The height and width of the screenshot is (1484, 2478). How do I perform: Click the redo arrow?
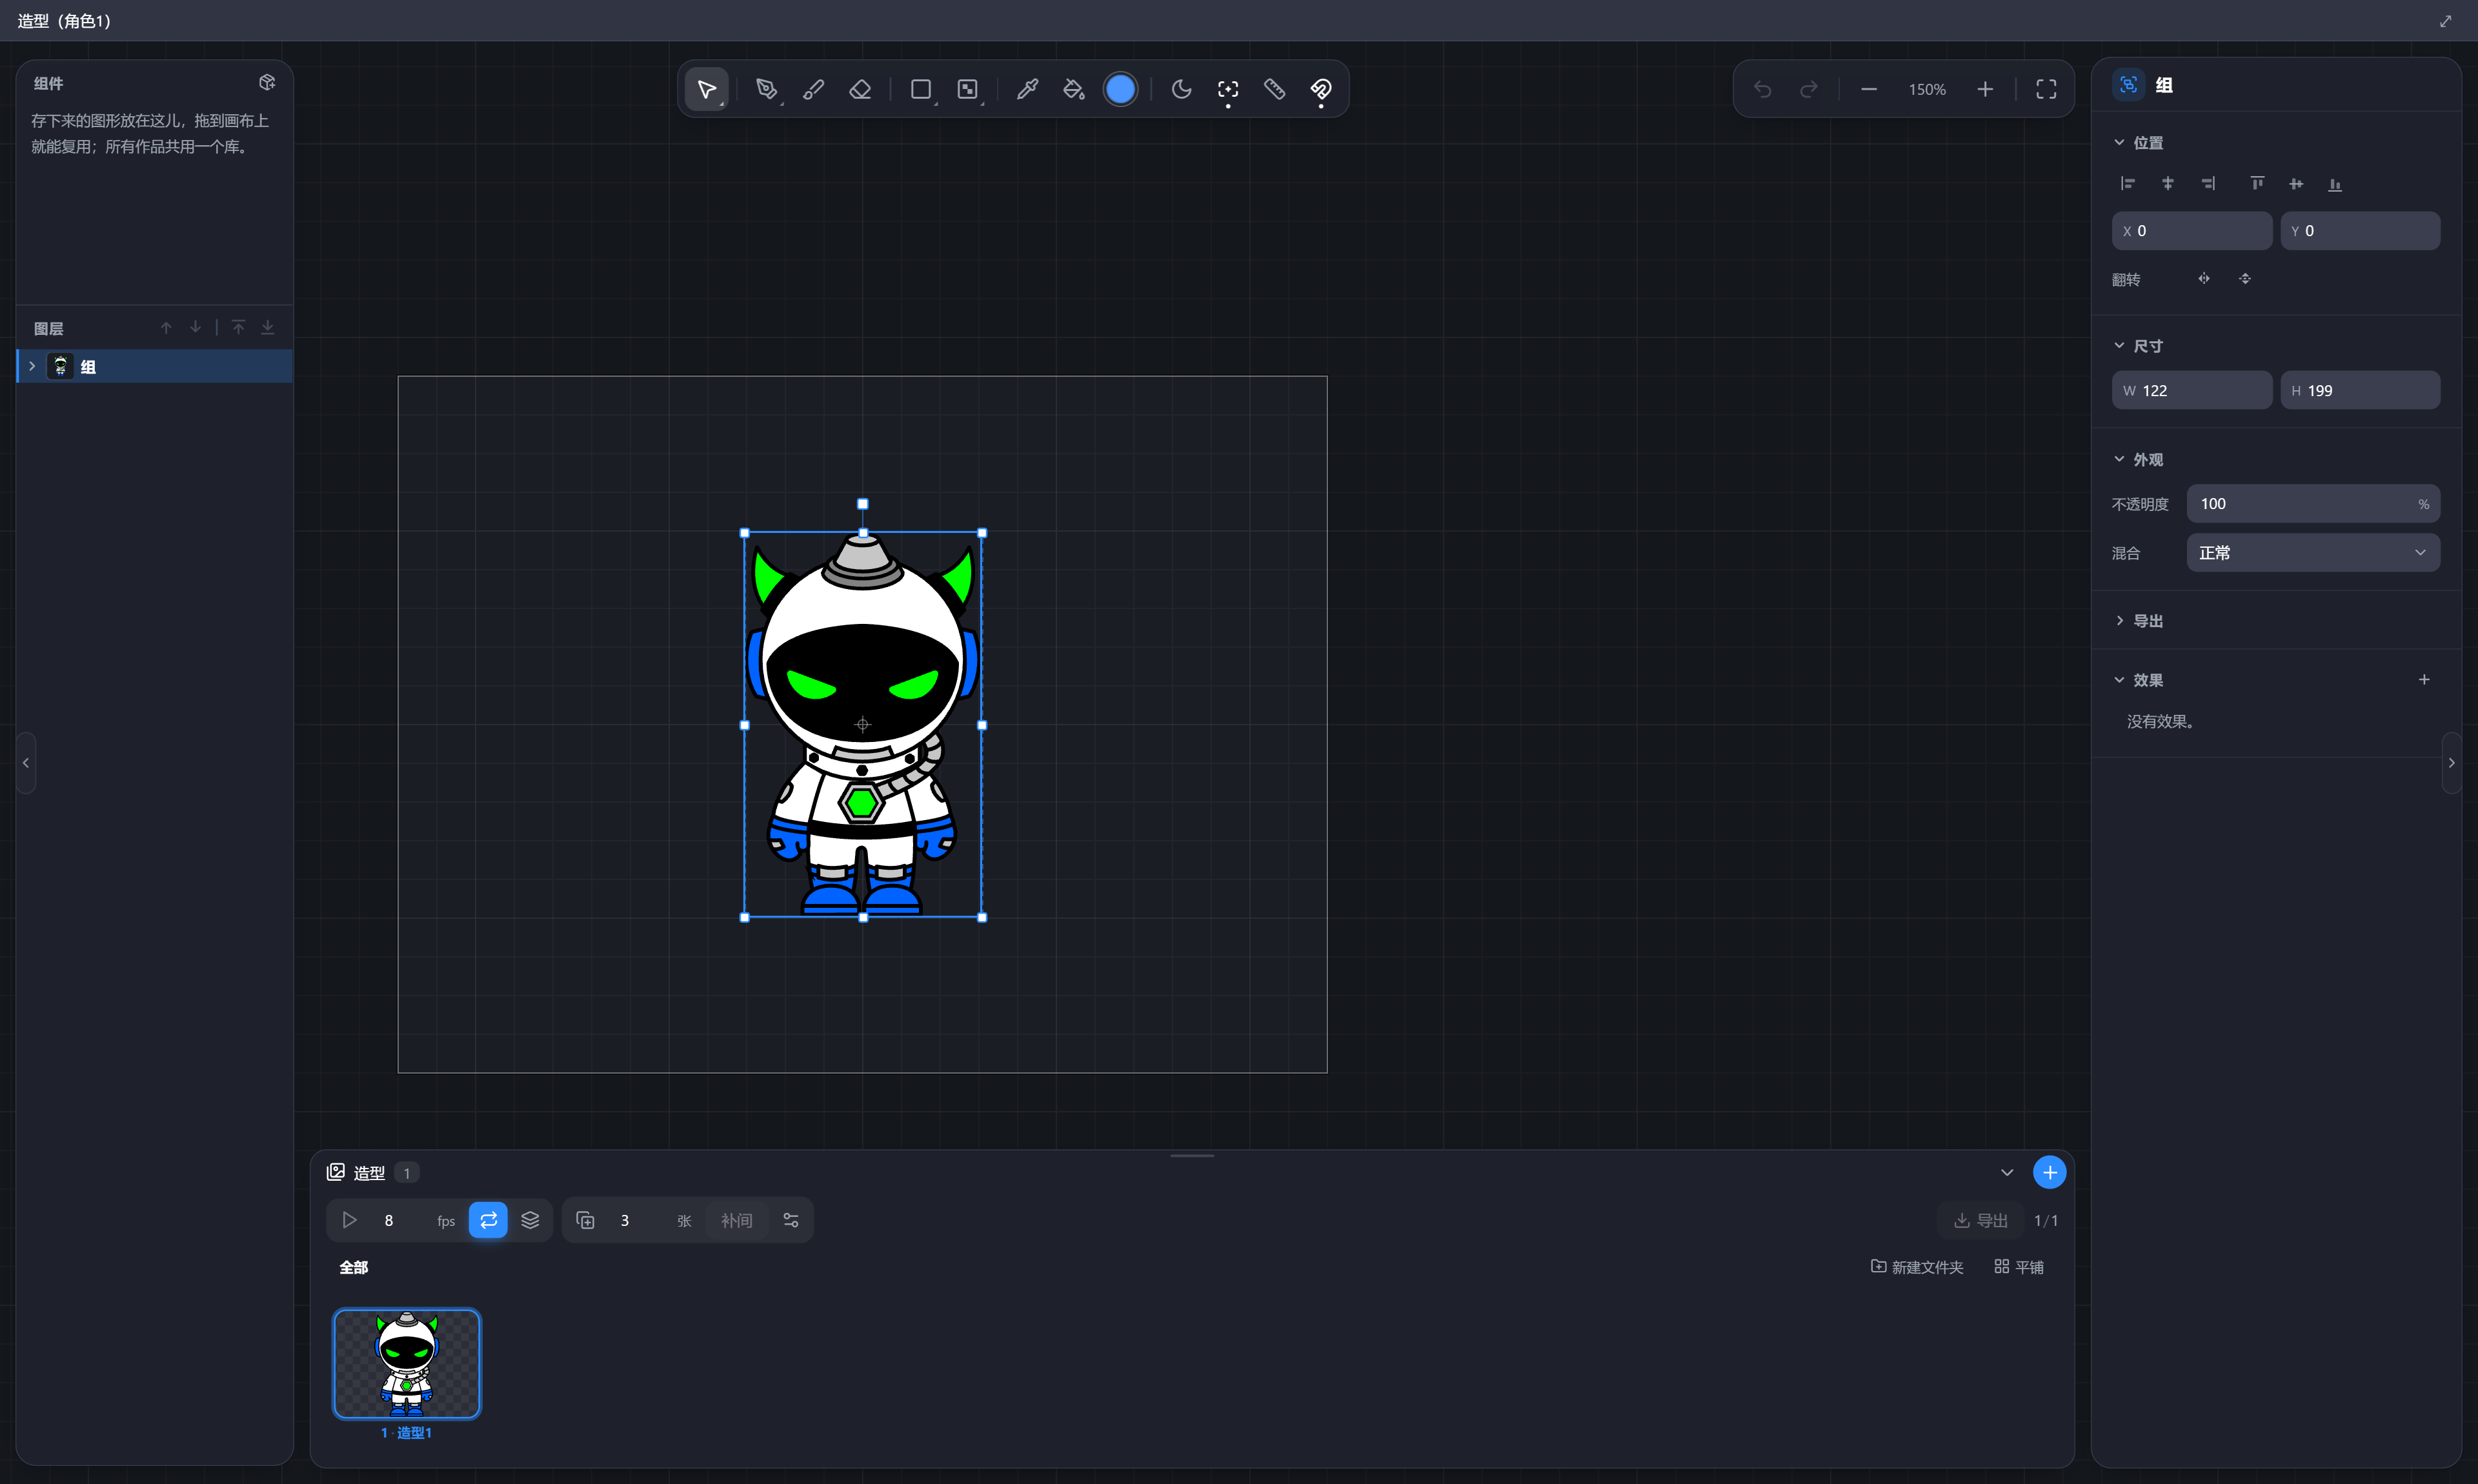(x=1809, y=90)
